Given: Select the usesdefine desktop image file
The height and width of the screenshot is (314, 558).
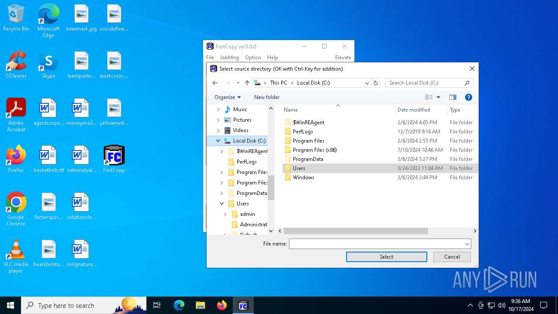Looking at the screenshot, I should pos(114,18).
